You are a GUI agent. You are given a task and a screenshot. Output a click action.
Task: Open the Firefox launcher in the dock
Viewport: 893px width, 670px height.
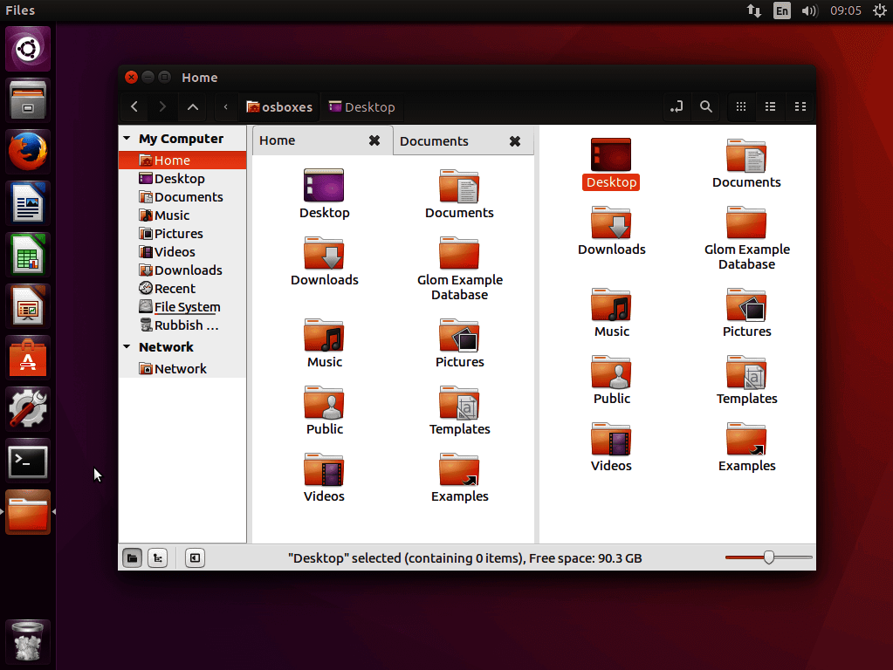coord(27,151)
